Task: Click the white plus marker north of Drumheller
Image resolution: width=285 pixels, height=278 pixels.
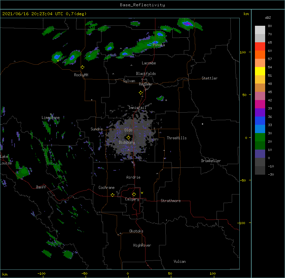Action: point(202,124)
